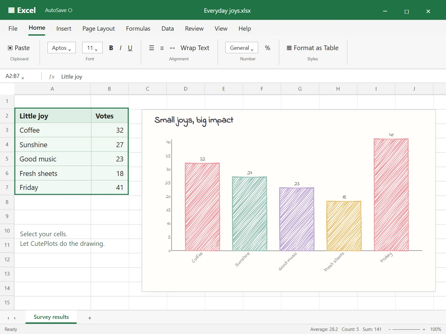Select the Coffee cell

pyautogui.click(x=53, y=130)
